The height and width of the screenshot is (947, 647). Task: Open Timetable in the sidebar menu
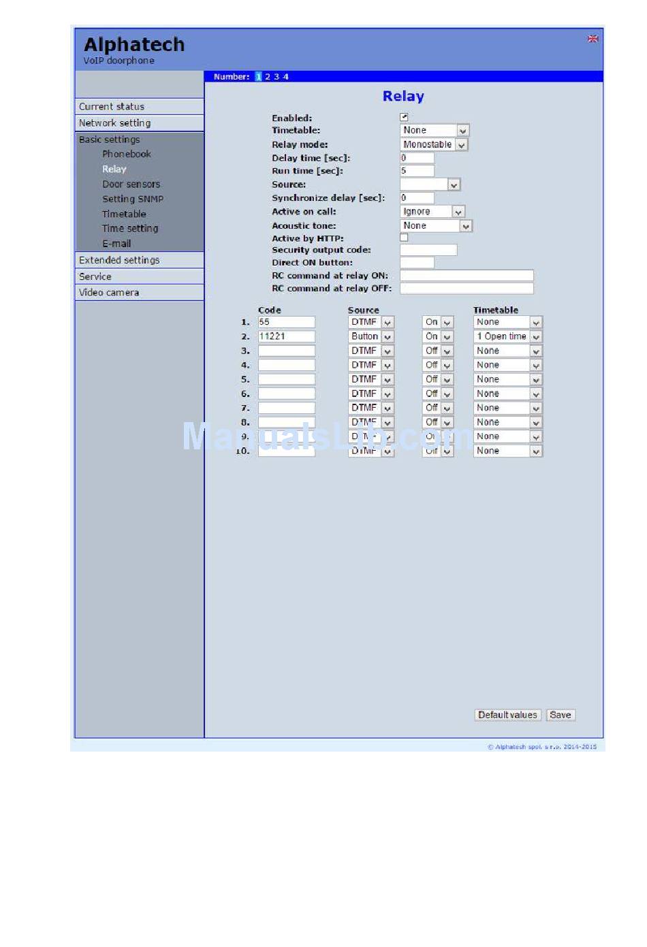coord(124,214)
